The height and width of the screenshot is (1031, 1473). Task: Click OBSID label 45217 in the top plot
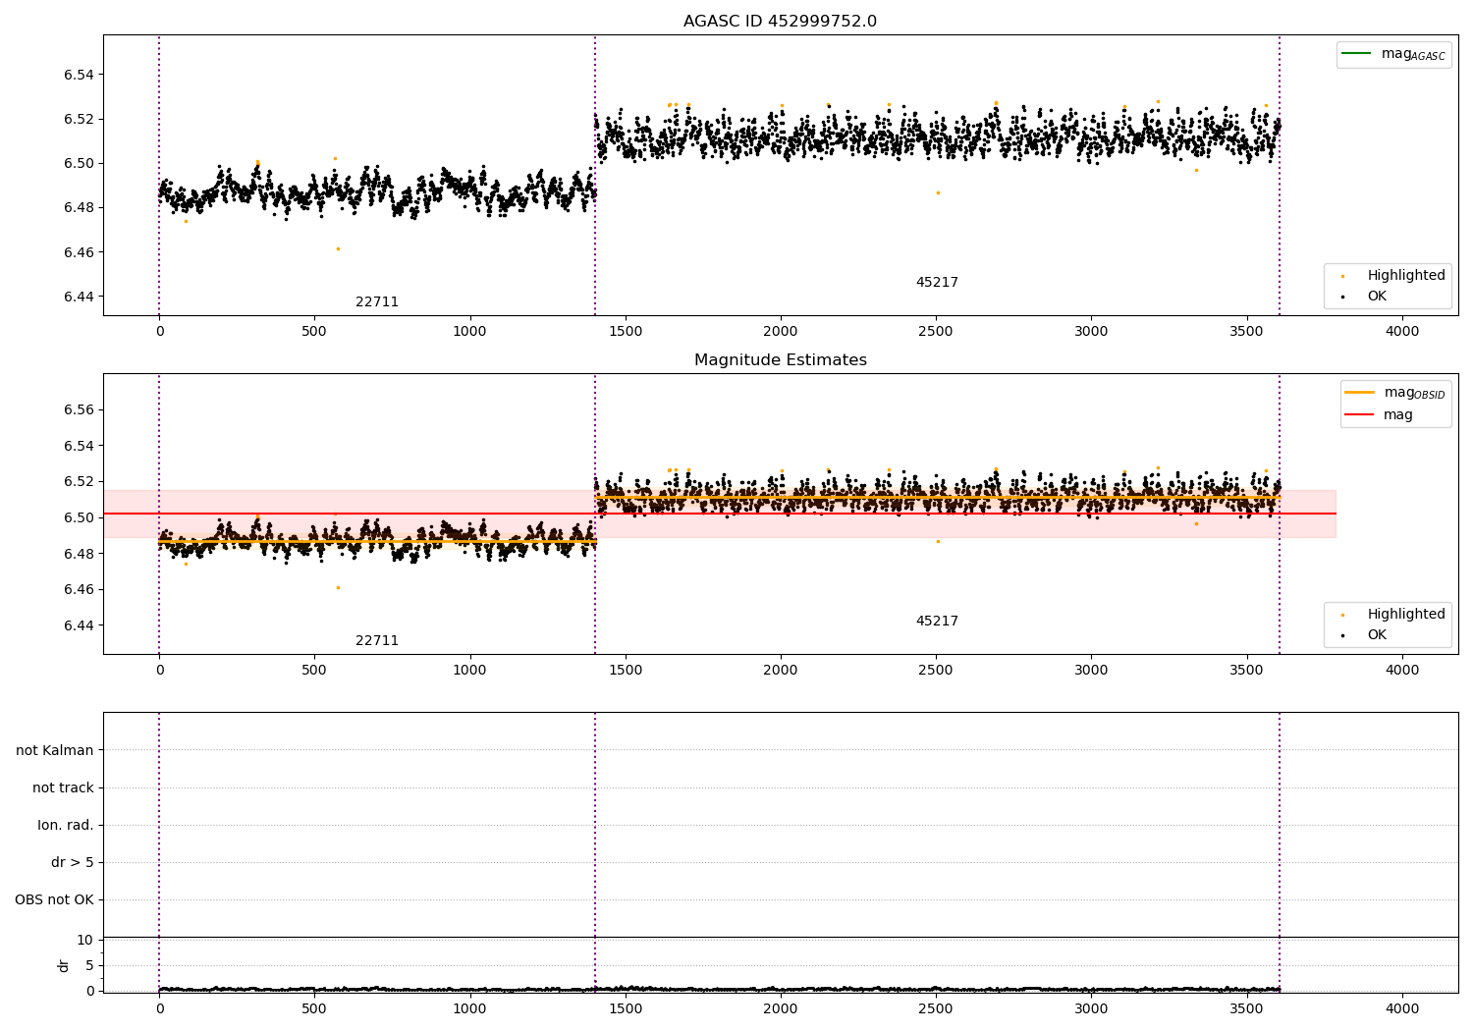937,283
